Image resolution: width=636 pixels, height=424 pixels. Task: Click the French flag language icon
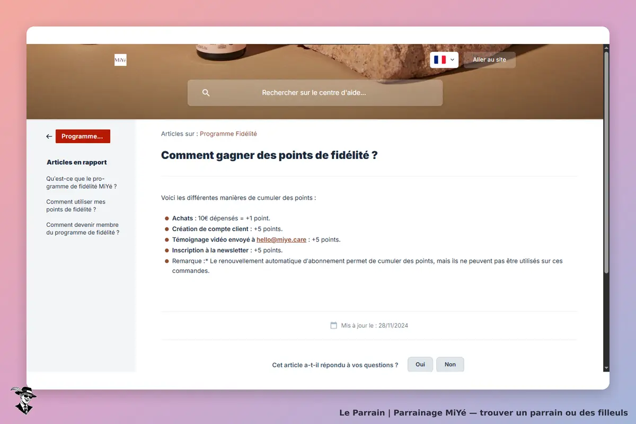440,60
